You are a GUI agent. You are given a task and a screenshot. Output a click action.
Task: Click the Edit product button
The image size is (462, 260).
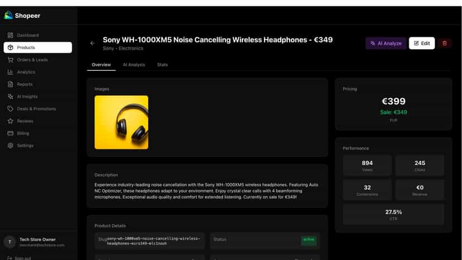point(422,44)
